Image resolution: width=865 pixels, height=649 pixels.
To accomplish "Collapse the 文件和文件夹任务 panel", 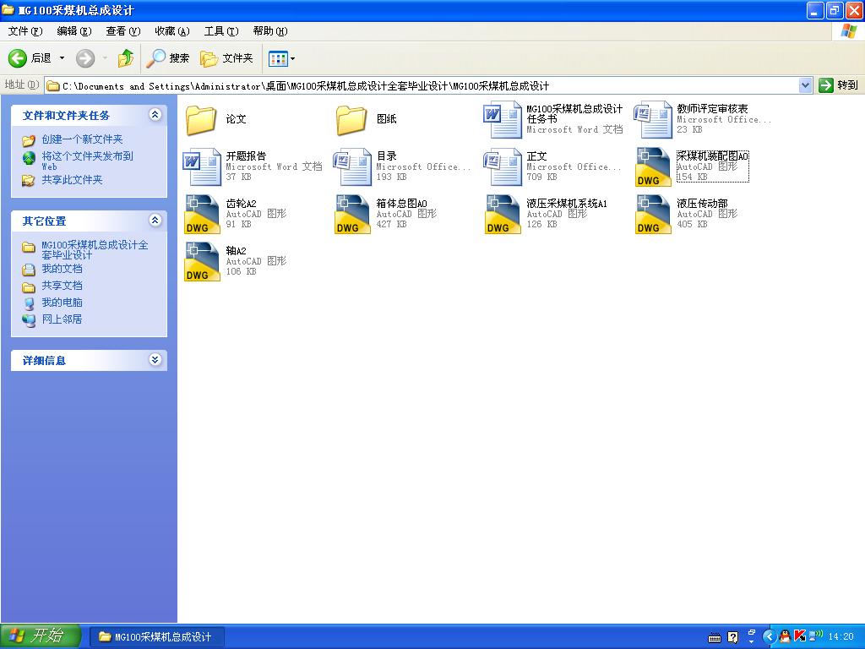I will click(x=155, y=115).
